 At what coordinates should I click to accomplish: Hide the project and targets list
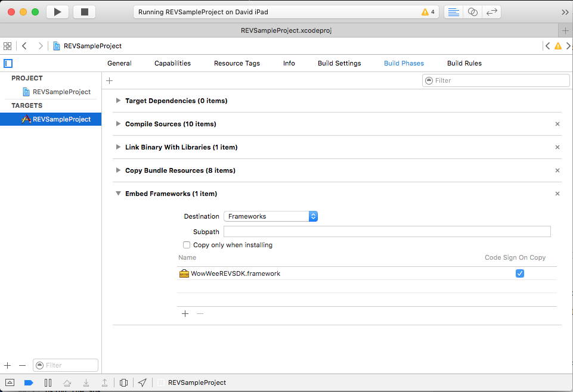click(8, 64)
